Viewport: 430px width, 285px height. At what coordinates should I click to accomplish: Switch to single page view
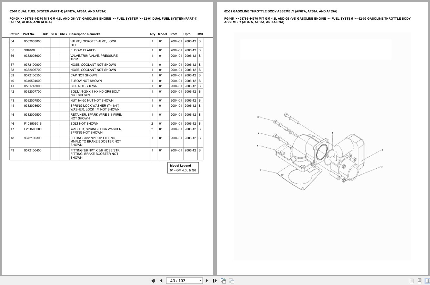tap(412, 281)
